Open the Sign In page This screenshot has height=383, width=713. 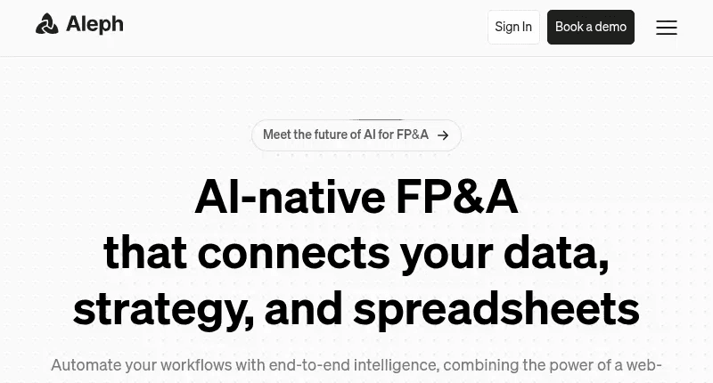513,27
